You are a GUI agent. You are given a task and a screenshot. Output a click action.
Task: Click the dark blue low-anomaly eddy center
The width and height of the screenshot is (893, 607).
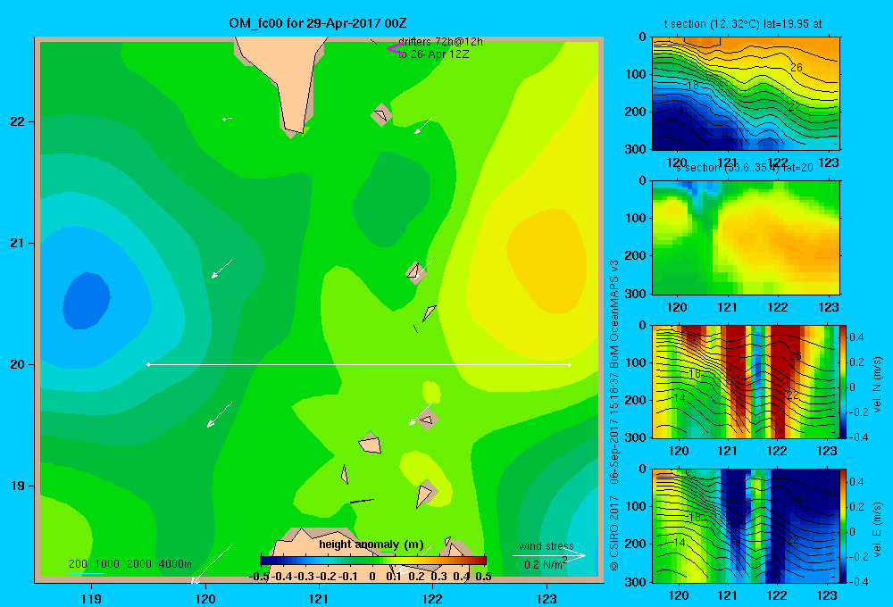(x=86, y=300)
